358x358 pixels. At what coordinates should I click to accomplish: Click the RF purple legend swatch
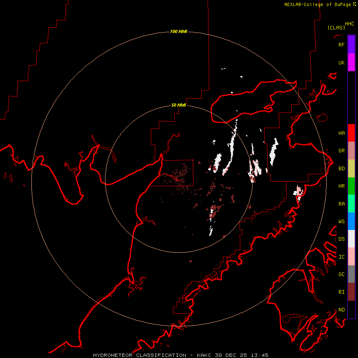click(351, 45)
